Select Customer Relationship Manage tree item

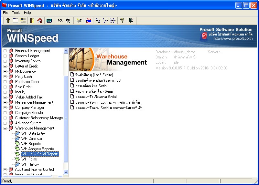pos(39,118)
